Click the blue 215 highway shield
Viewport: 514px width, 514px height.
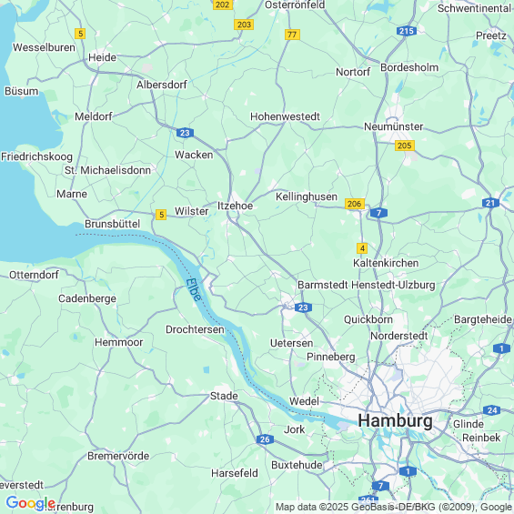point(407,31)
